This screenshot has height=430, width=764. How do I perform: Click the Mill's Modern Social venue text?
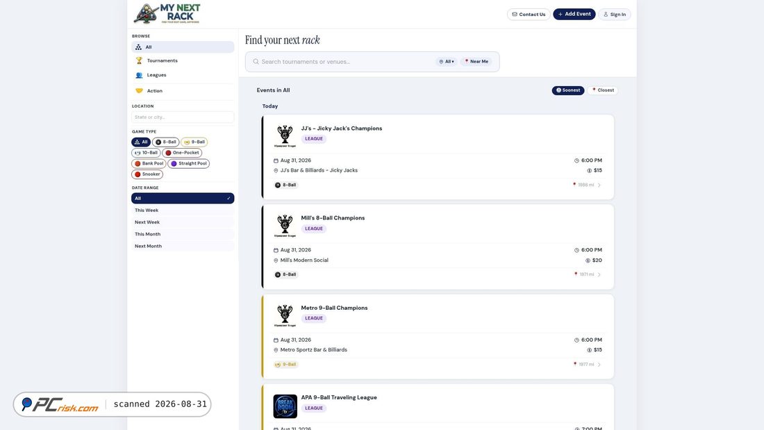point(304,261)
